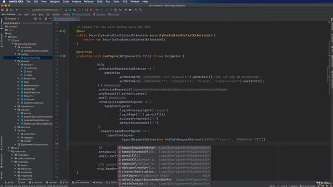Screen dimensions: 333x187
Task: Open the File menu
Action: point(29,2)
